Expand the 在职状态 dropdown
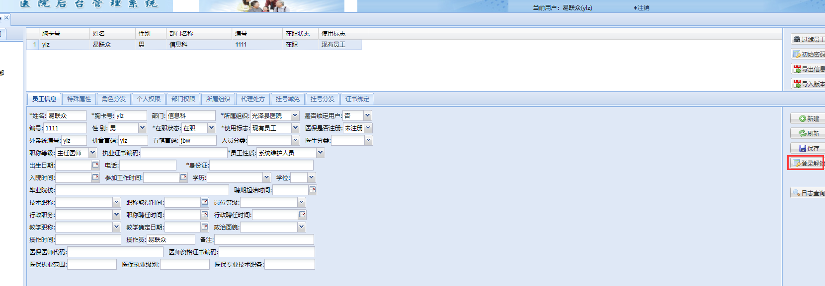The width and height of the screenshot is (825, 286). tap(211, 128)
